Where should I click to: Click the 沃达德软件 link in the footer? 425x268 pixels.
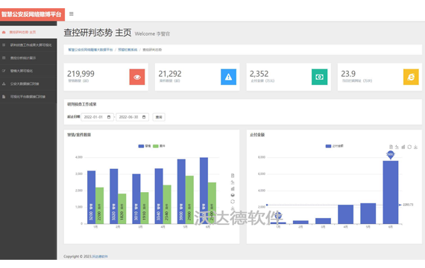[100, 256]
